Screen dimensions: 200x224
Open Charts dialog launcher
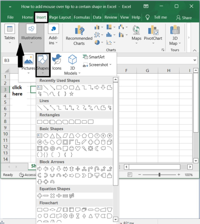[x=163, y=50]
